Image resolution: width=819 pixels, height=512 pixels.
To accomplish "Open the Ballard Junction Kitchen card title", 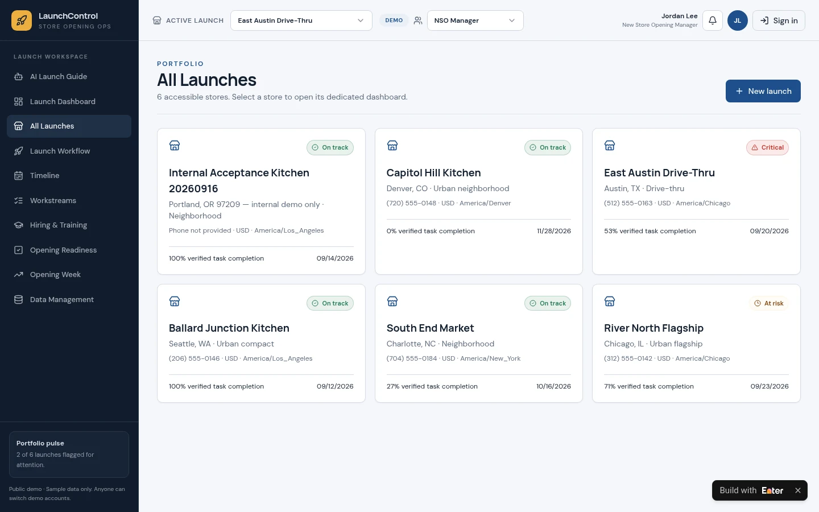I will tap(229, 328).
